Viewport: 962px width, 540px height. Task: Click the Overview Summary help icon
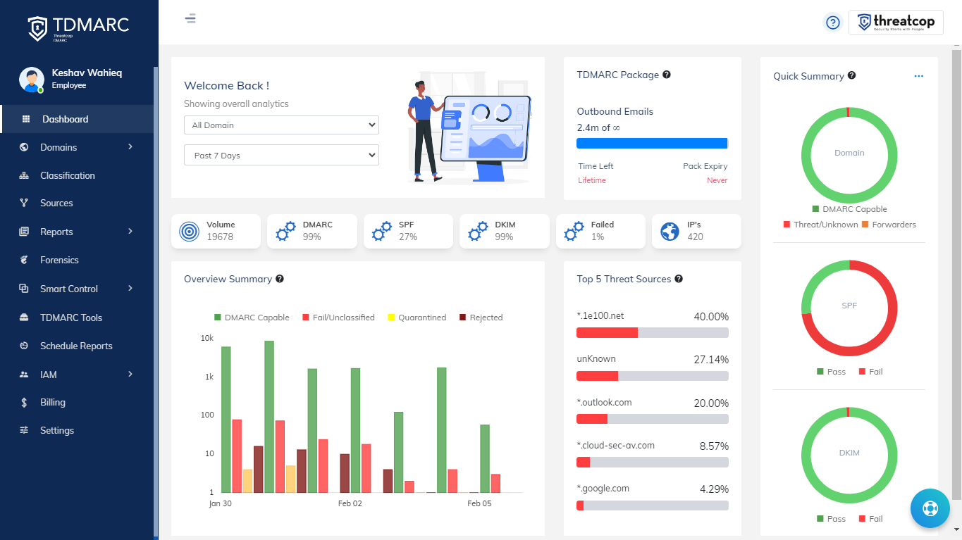(x=280, y=279)
